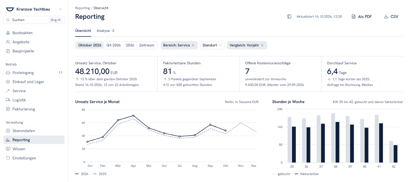Image resolution: width=410 pixels, height=182 pixels.
Task: Click the Apr peak data point
Action: click(133, 116)
